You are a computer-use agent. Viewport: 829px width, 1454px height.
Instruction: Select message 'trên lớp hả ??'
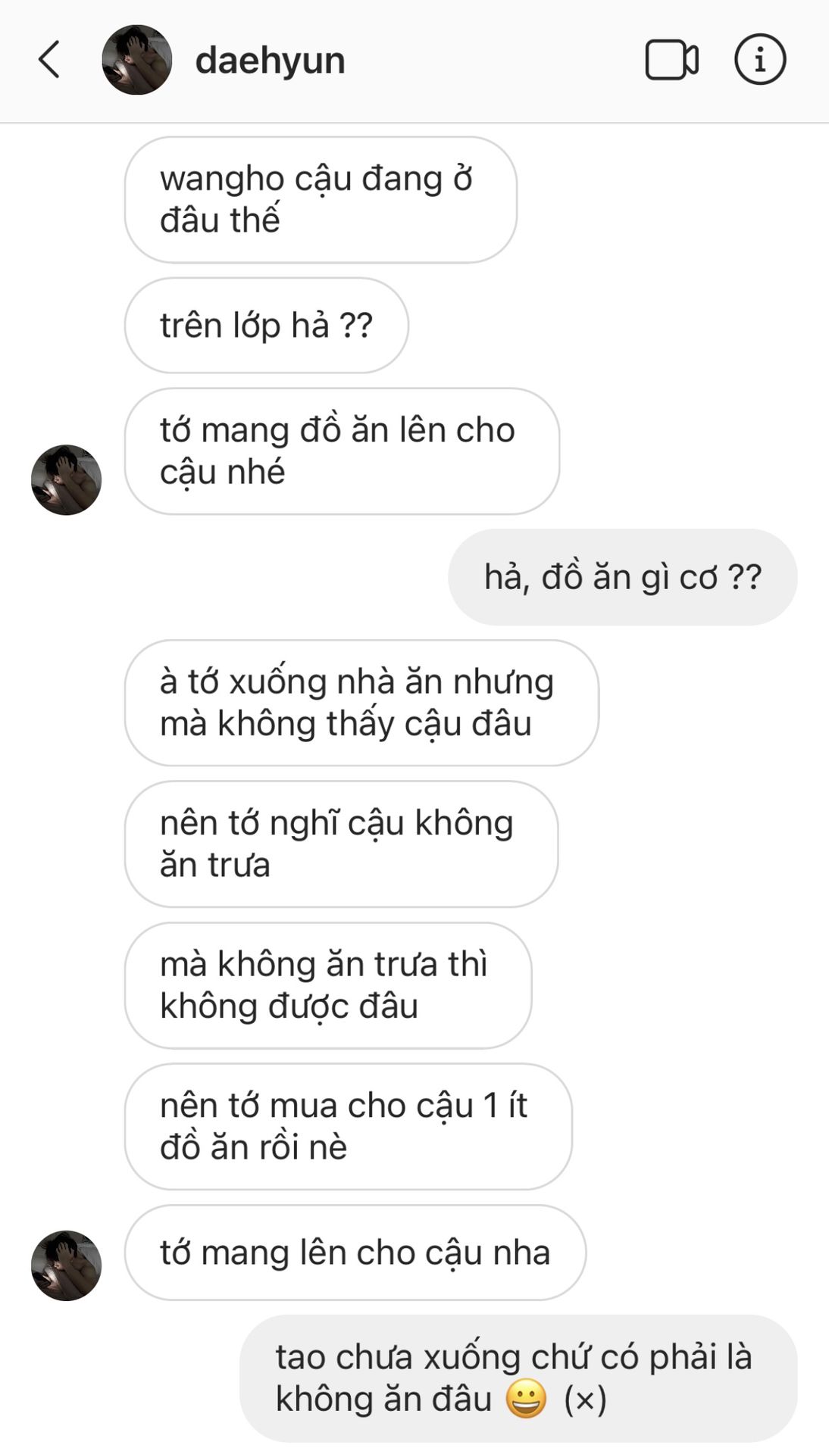[266, 326]
